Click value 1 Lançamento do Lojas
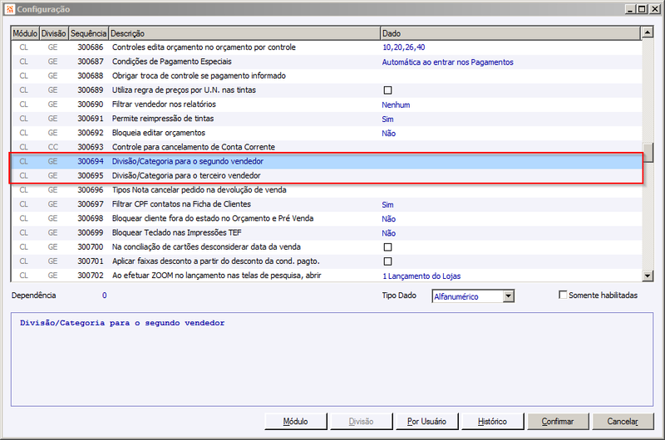The width and height of the screenshot is (665, 440). 421,276
